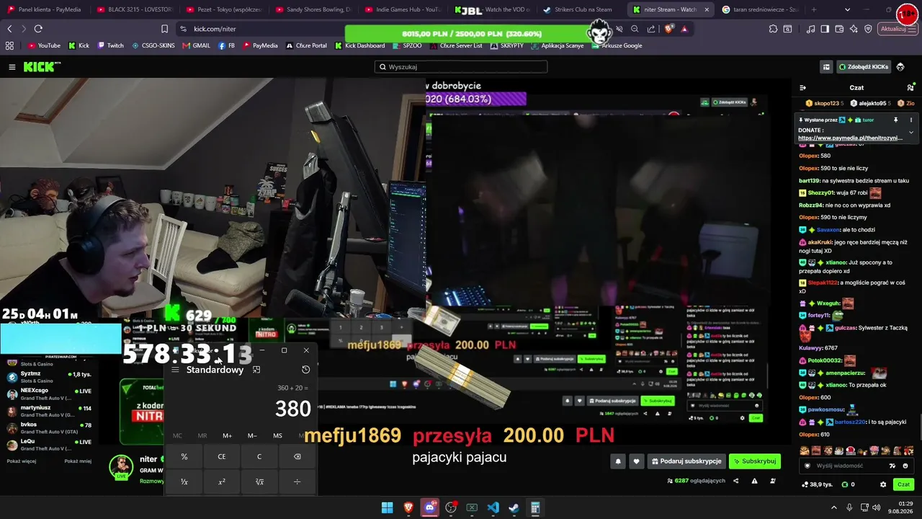Open browser extensions puzzle icon
The width and height of the screenshot is (922, 519).
773,29
